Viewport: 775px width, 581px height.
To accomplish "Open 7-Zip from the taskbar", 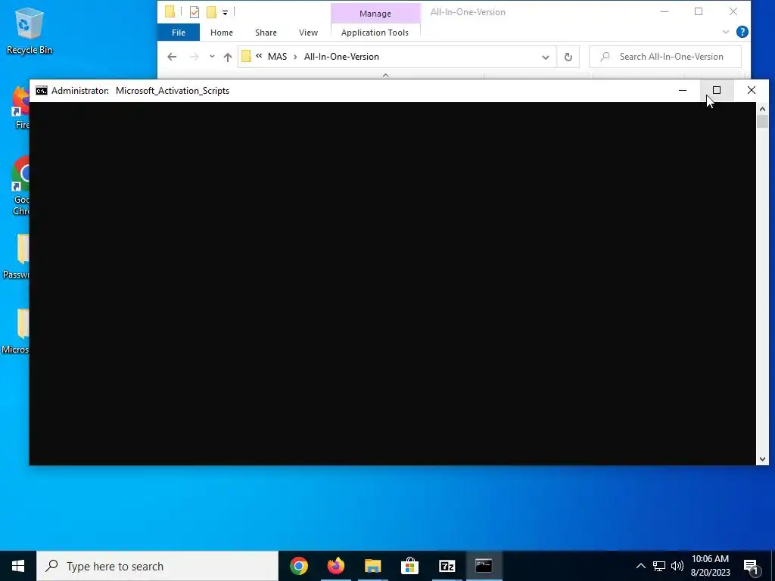I will pos(447,566).
